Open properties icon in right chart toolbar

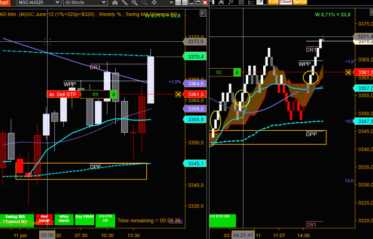pos(241,2)
